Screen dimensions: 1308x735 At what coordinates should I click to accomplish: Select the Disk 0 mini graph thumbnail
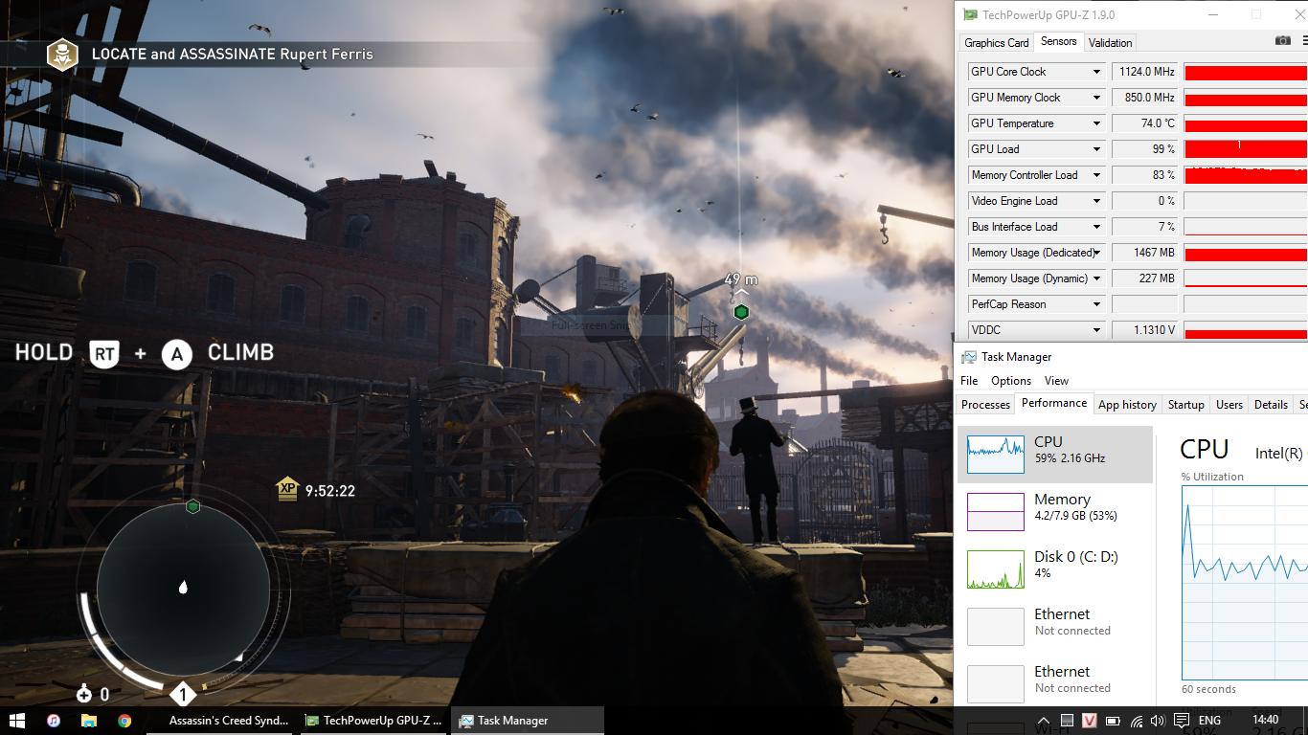(996, 569)
